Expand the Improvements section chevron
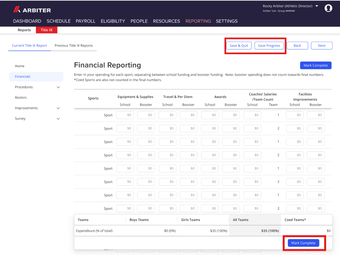Viewport: 340px width, 255px height. click(x=58, y=108)
